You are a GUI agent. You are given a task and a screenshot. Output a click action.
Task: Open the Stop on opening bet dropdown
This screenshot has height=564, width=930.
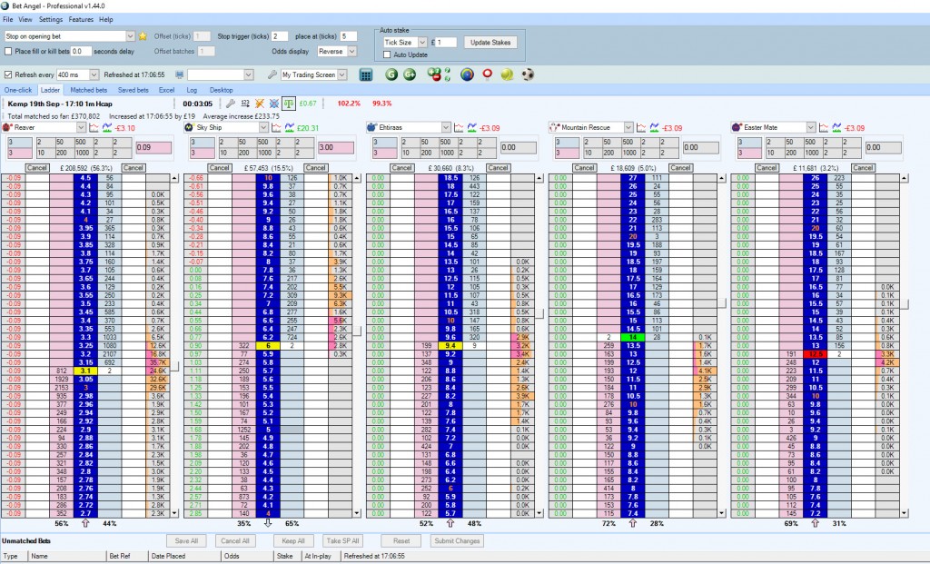[131, 36]
